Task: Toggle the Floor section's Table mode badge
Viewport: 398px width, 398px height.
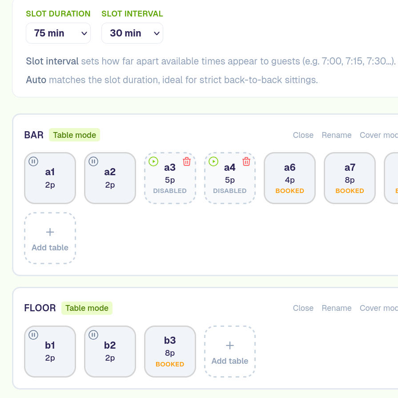Action: pyautogui.click(x=87, y=308)
